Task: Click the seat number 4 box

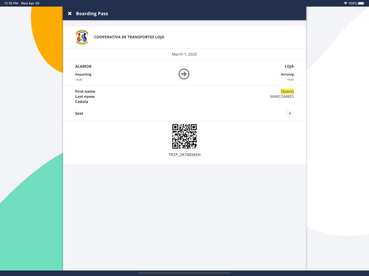Action: click(x=290, y=113)
